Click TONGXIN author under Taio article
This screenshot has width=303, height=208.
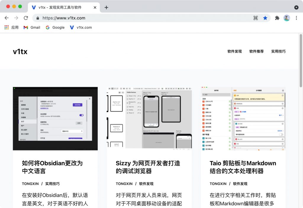click(x=218, y=184)
